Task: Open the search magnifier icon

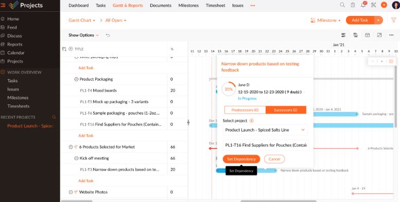Action: (x=342, y=5)
